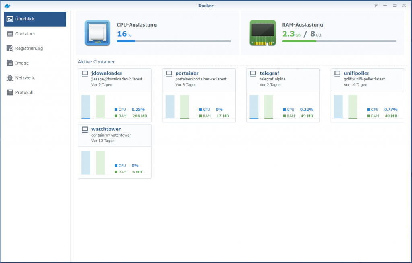412x263 pixels.
Task: Click the Image sidebar icon
Action: [x=10, y=63]
